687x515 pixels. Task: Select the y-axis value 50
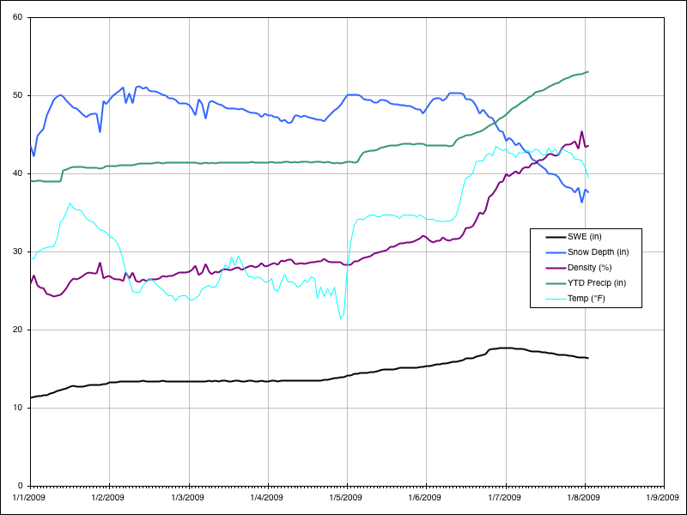pyautogui.click(x=18, y=95)
